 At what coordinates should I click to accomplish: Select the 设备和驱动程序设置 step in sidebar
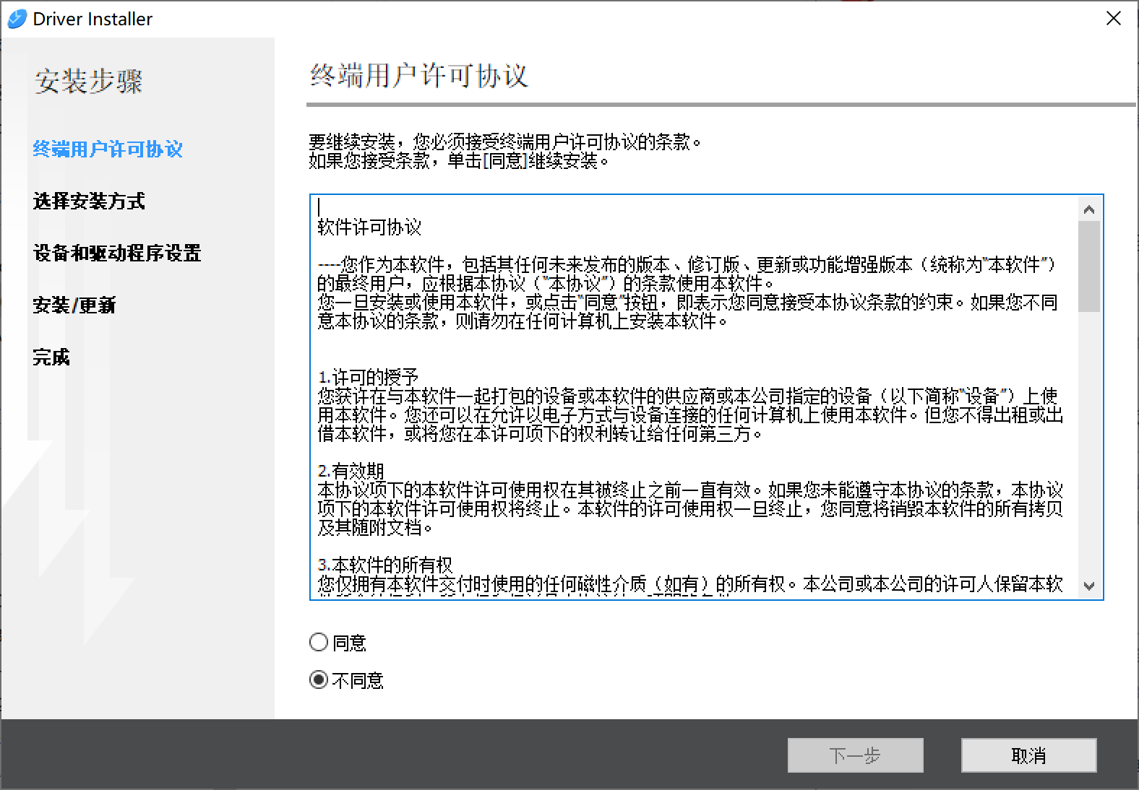coord(117,253)
